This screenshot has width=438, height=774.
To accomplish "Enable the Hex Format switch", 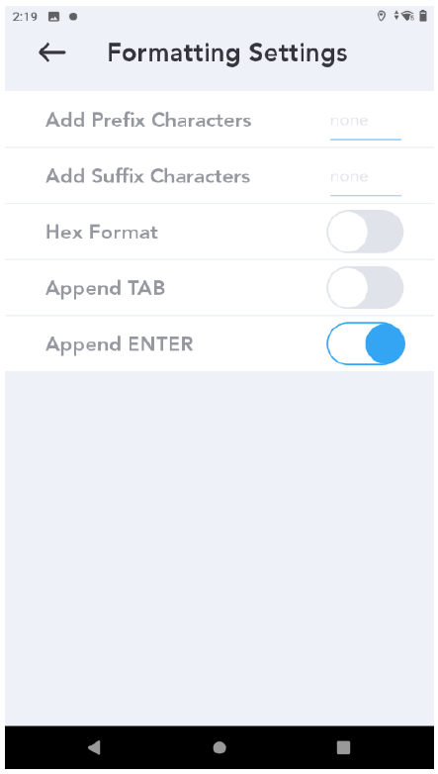I will [x=365, y=232].
